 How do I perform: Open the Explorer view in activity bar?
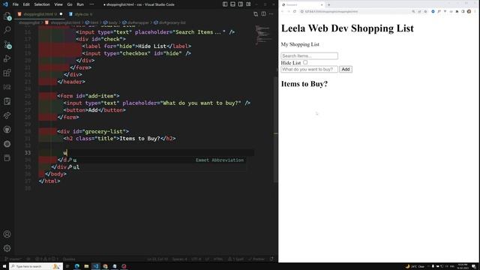[x=7, y=16]
